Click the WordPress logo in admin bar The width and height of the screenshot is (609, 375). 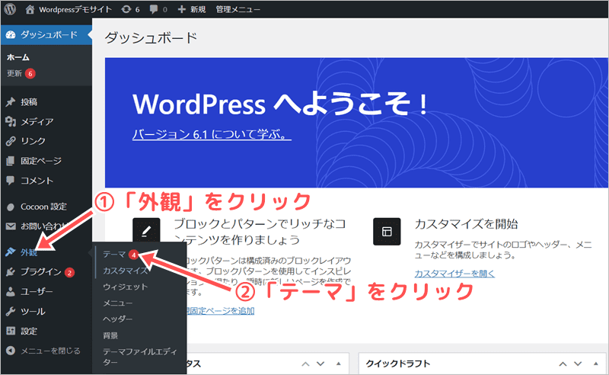pyautogui.click(x=10, y=11)
